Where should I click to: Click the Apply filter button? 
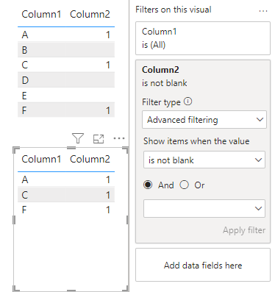pos(244,230)
